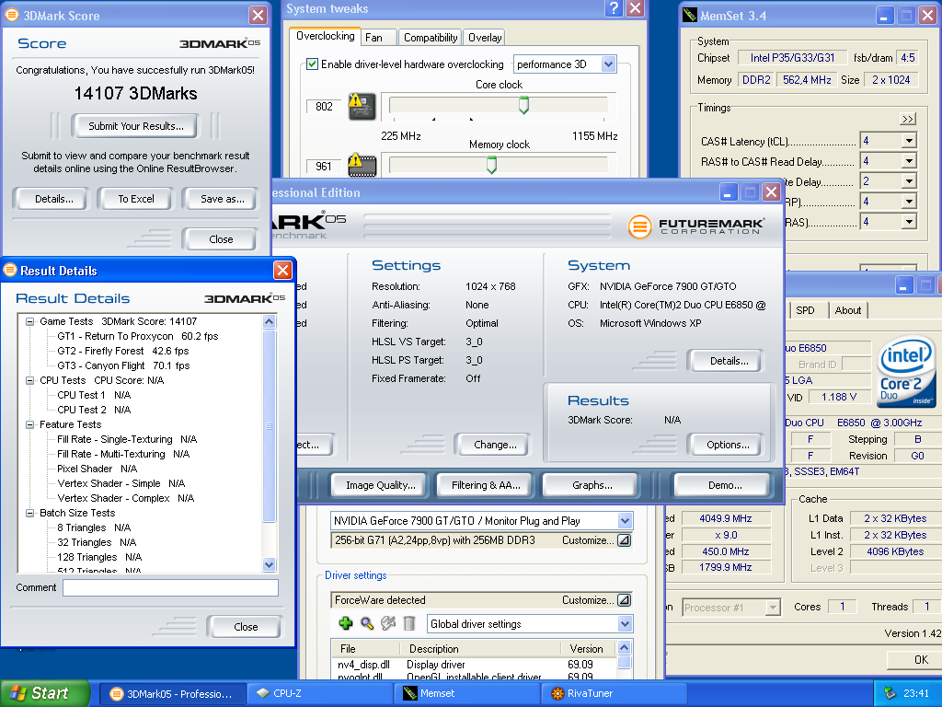Click the core clock warning chip icon
The width and height of the screenshot is (942, 707).
pyautogui.click(x=362, y=107)
